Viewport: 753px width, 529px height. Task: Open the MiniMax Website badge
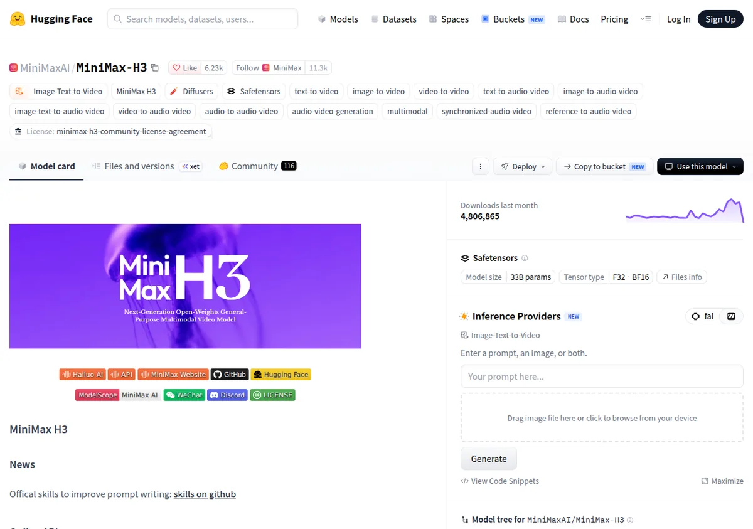[x=173, y=375]
